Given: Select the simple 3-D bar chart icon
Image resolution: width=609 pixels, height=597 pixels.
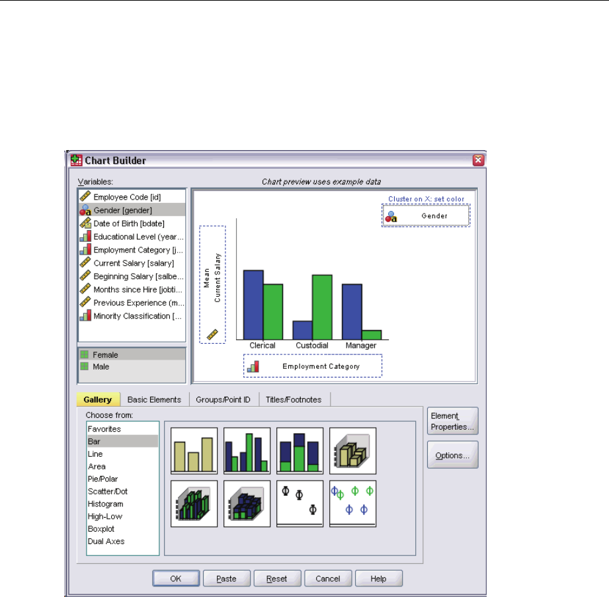Looking at the screenshot, I should click(x=352, y=451).
